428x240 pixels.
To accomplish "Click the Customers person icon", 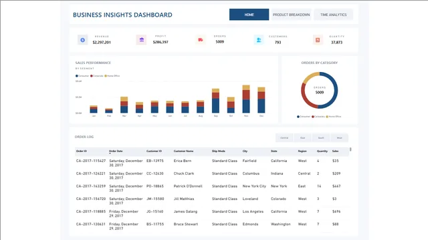I will (x=259, y=40).
